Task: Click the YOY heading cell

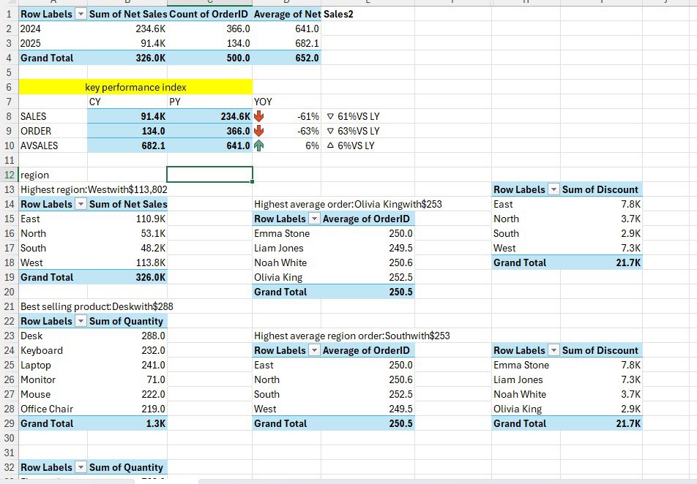Action: tap(287, 102)
